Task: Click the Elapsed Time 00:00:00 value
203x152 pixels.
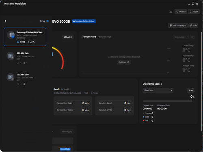Action: [147, 109]
